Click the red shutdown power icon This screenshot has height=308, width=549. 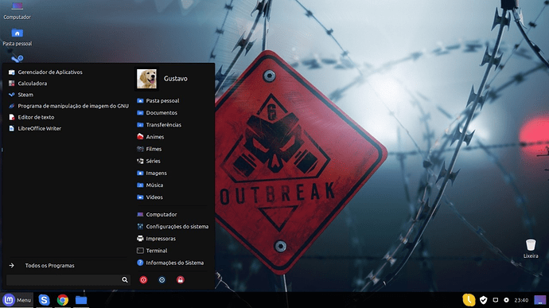click(x=143, y=279)
